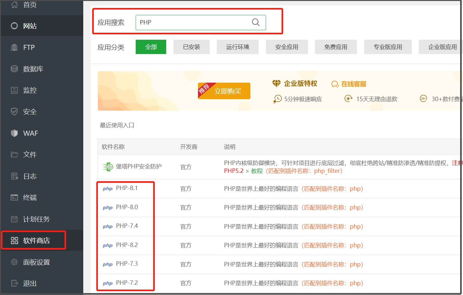The image size is (463, 295).
Task: Click the scheduled tasks calendar icon
Action: click(14, 219)
